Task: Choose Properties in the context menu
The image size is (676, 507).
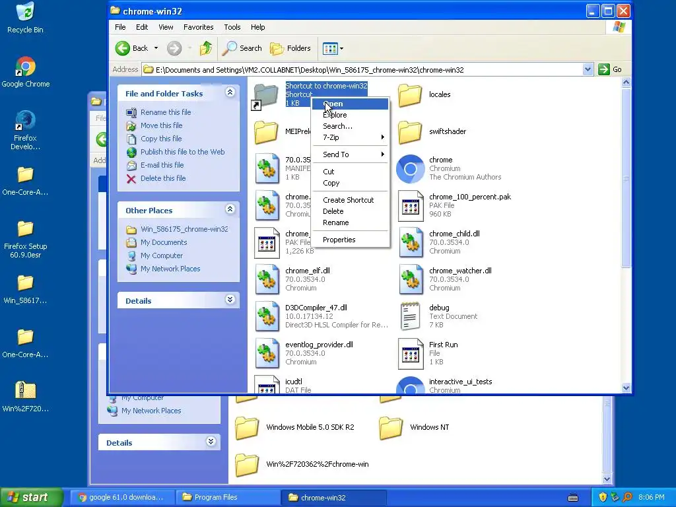Action: coord(350,240)
